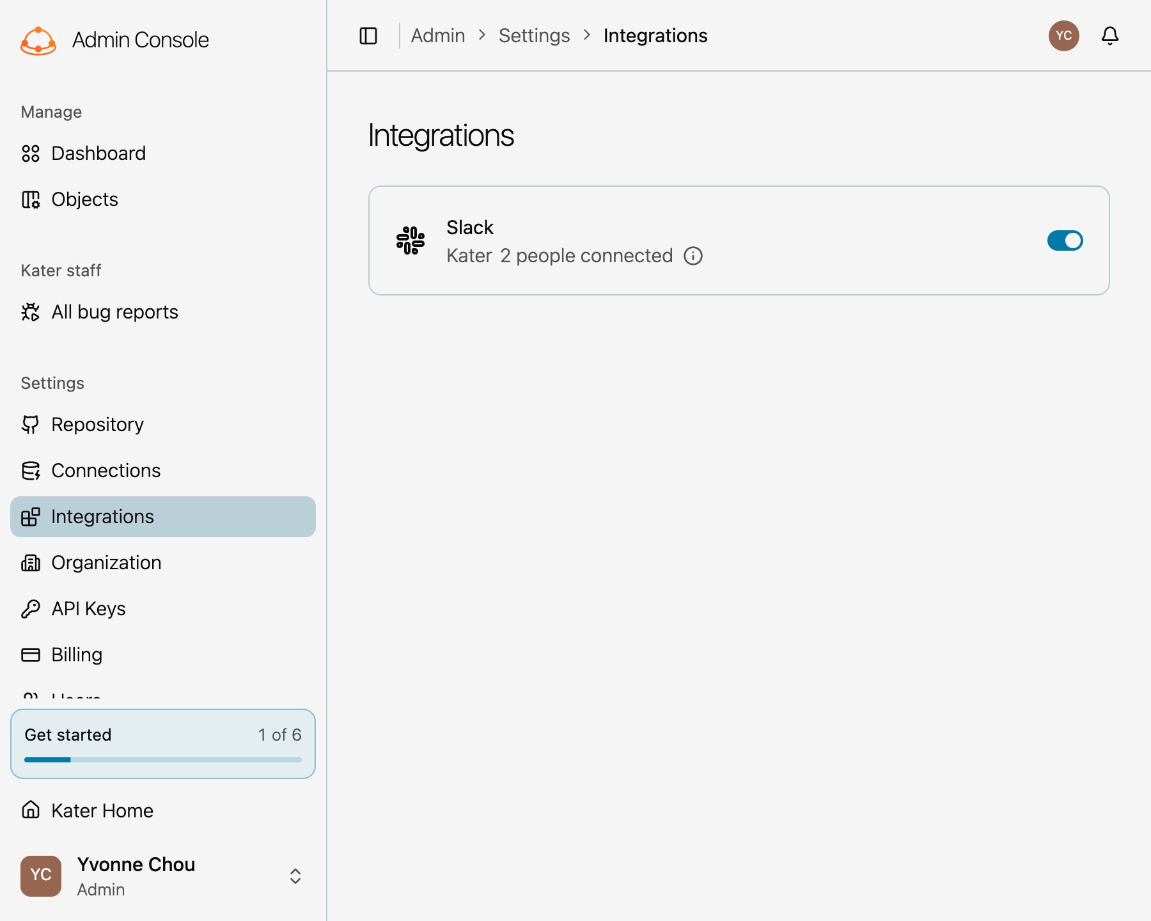The height and width of the screenshot is (921, 1151).
Task: Navigate to Admin breadcrumb
Action: (438, 36)
